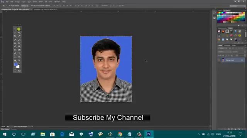Open Google Chrome from the taskbar
The height and width of the screenshot is (138, 247).
coord(120,134)
